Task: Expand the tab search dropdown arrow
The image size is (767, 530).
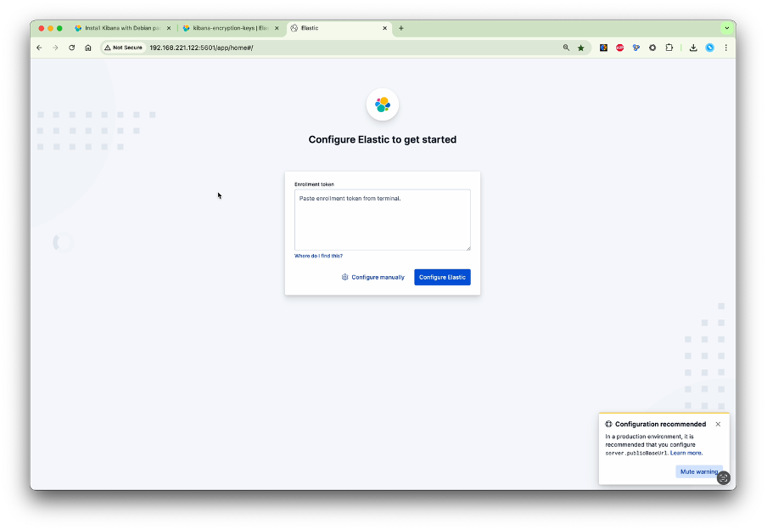Action: coord(727,28)
